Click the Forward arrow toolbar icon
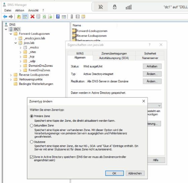188x183 pixels. point(11,17)
